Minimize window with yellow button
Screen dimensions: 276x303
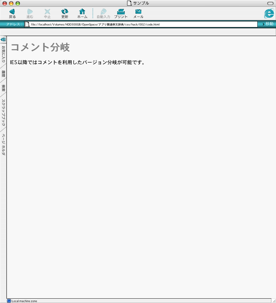click(11, 3)
